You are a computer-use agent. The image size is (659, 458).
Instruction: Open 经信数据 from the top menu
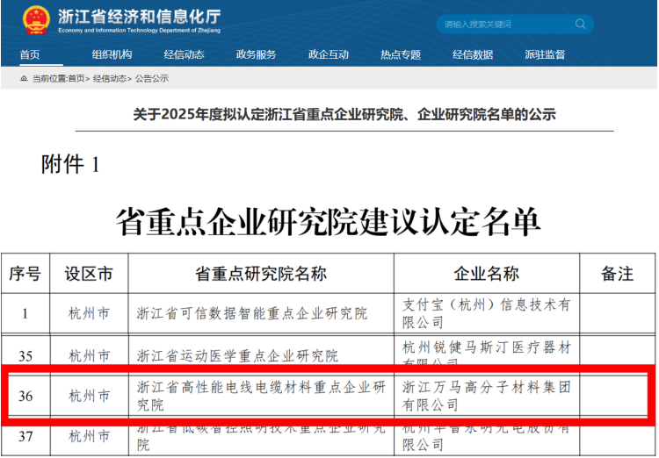point(473,54)
